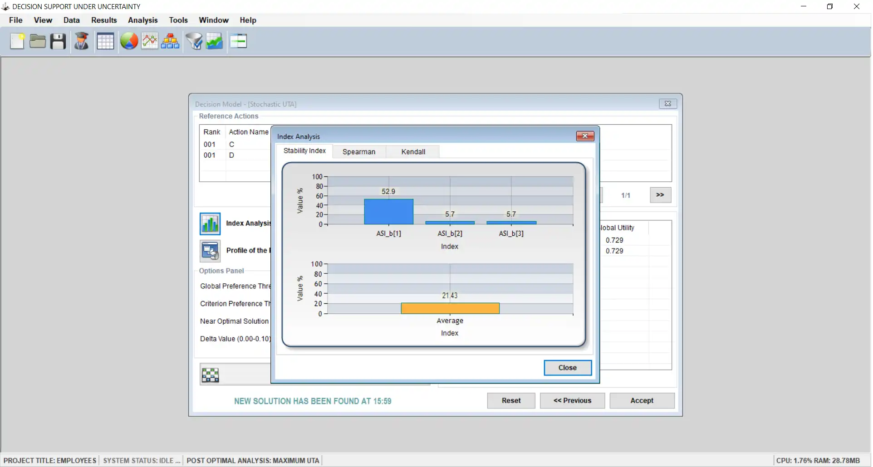Click the Near Optimal Solution option label

tap(235, 321)
